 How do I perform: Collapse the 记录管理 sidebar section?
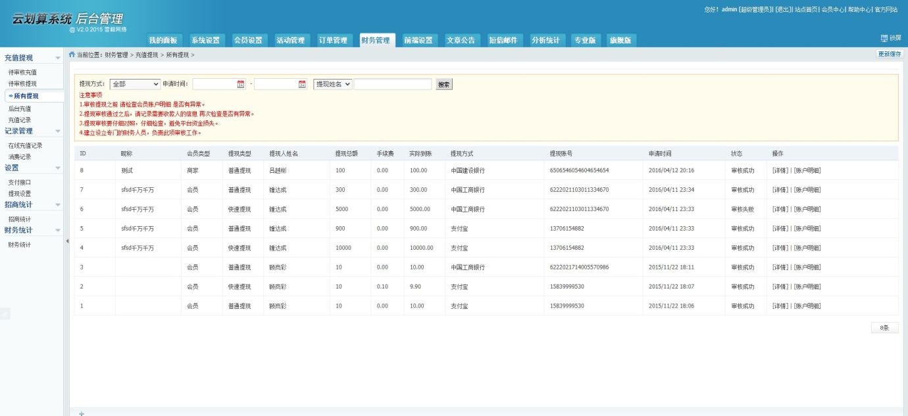pyautogui.click(x=58, y=131)
